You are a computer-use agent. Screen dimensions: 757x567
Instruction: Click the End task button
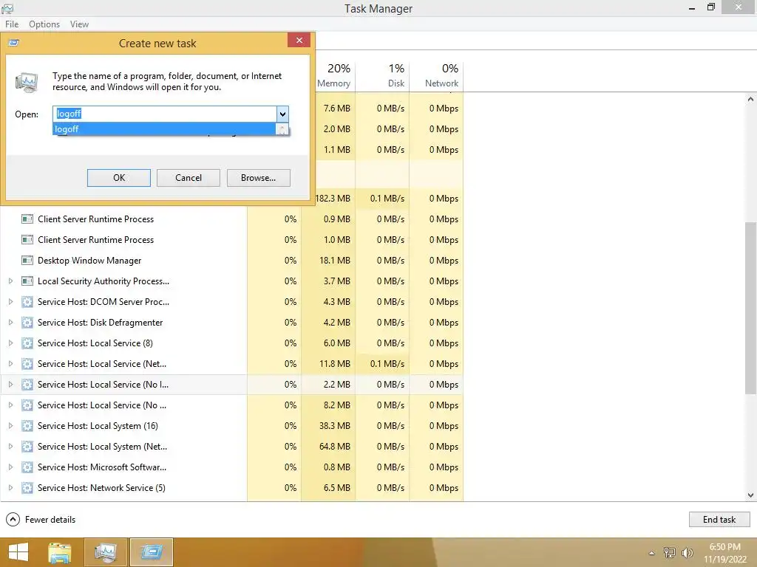[x=719, y=519]
